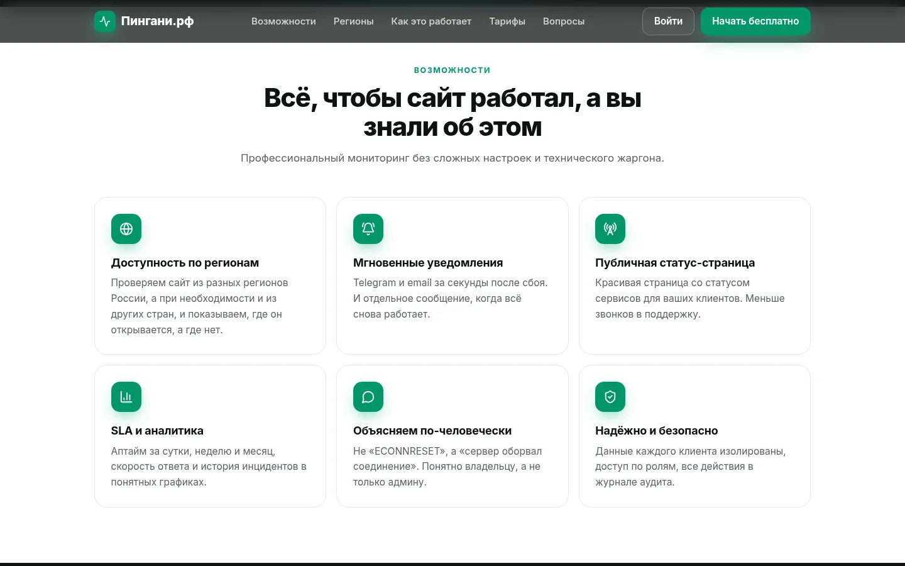905x566 pixels.
Task: Click the shield check icon in Надёжно и безопасно
Action: point(610,397)
